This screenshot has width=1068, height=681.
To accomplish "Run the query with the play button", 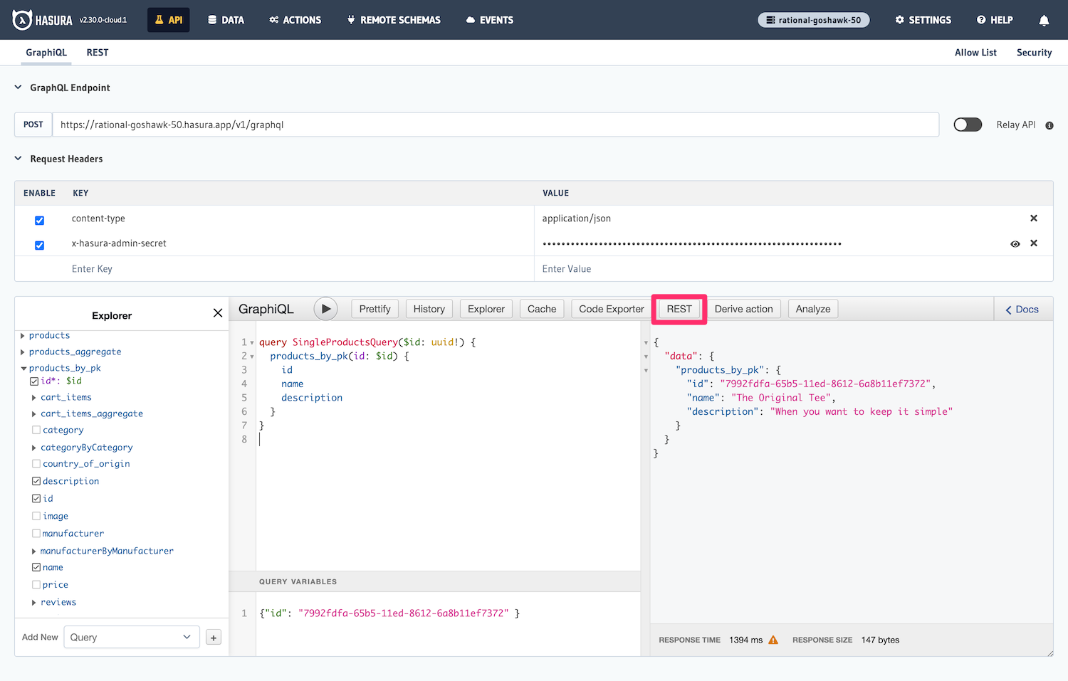I will [325, 308].
